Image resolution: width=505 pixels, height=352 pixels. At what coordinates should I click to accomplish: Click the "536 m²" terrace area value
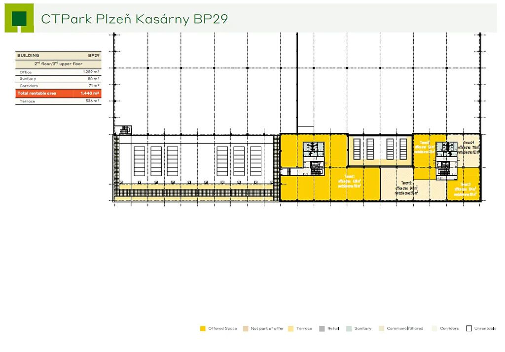click(x=92, y=101)
